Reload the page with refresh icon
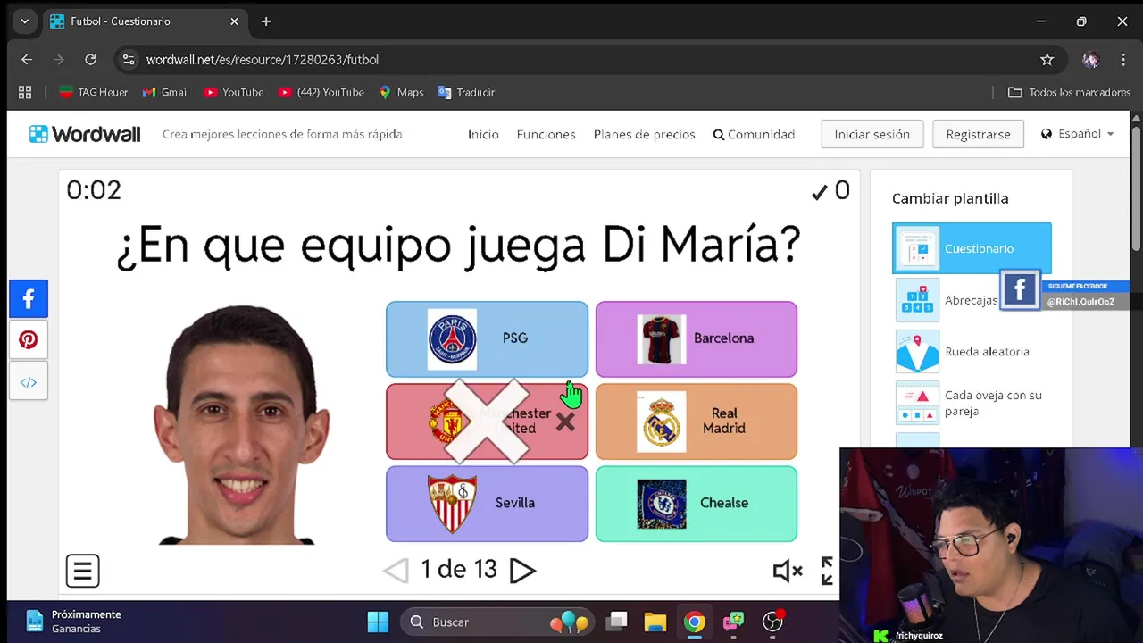The width and height of the screenshot is (1143, 643). click(90, 60)
